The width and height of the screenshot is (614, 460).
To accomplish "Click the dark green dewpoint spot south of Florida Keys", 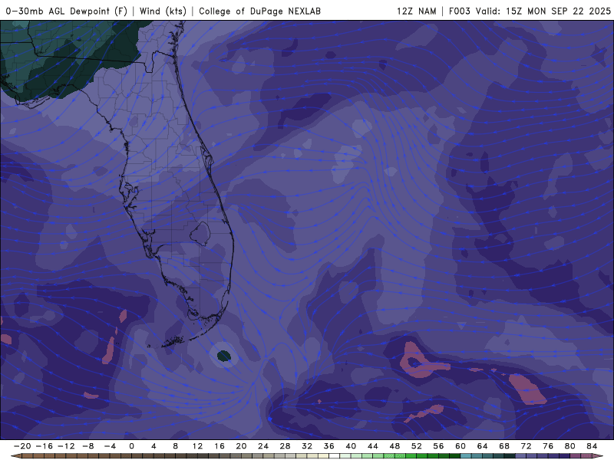I will coord(223,356).
